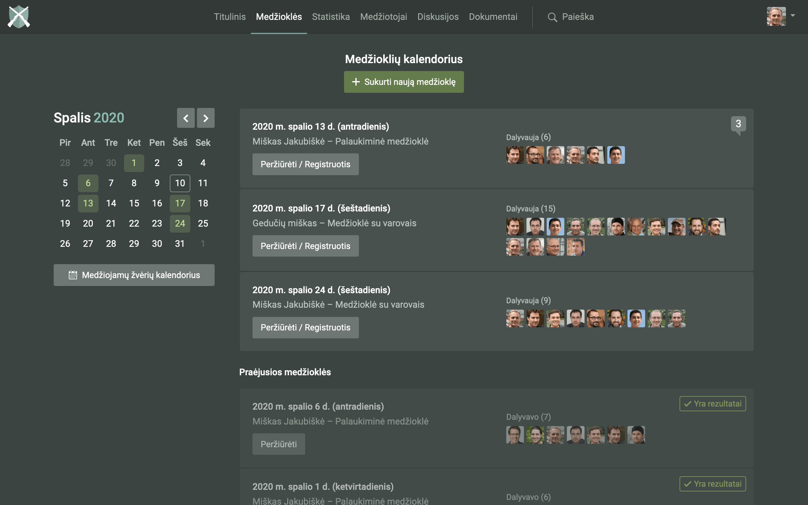
Task: Go to previous month in calendar
Action: (186, 118)
